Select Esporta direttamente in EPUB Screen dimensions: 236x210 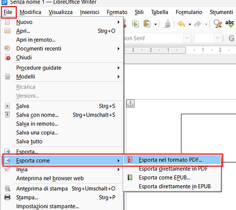pyautogui.click(x=171, y=186)
